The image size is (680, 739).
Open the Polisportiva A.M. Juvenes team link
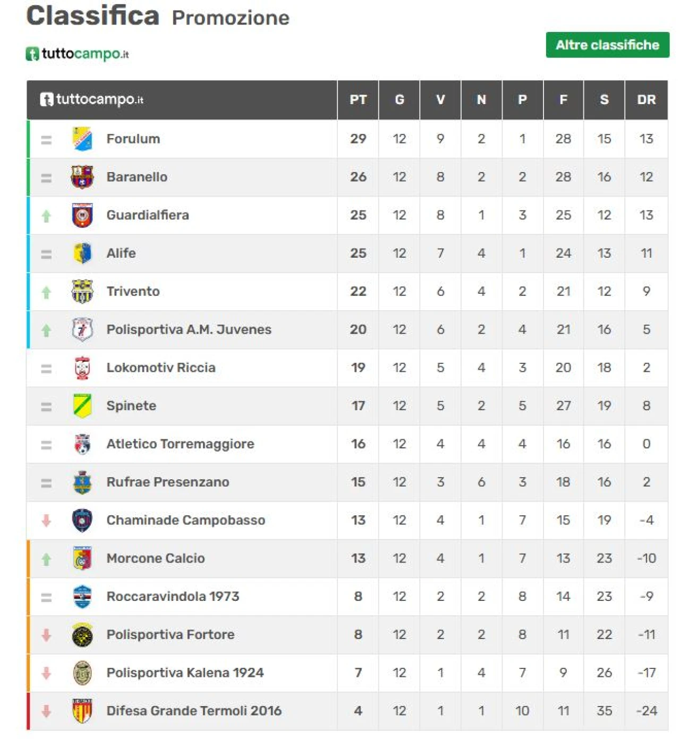point(189,329)
